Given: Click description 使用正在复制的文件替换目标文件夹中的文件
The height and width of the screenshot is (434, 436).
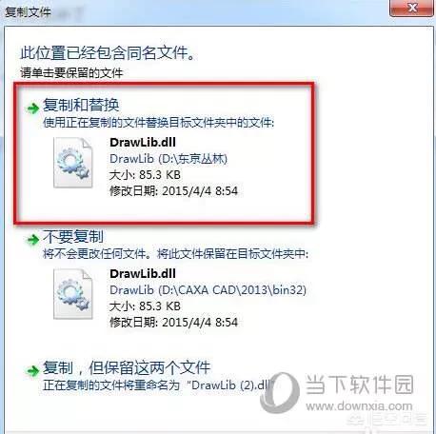Looking at the screenshot, I should 159,123.
